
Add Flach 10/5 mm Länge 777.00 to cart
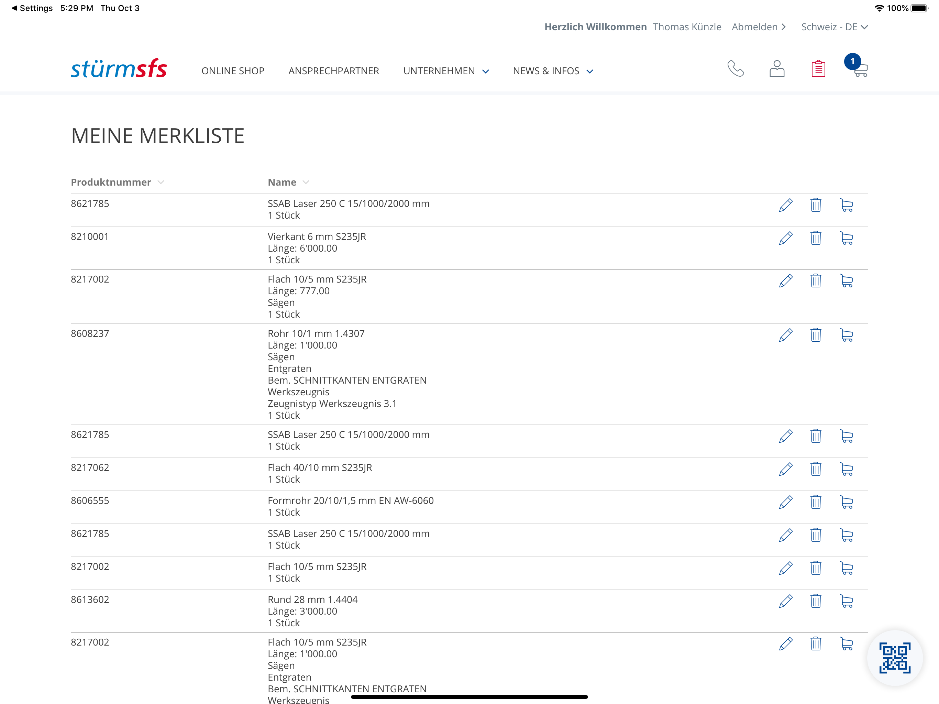[847, 280]
